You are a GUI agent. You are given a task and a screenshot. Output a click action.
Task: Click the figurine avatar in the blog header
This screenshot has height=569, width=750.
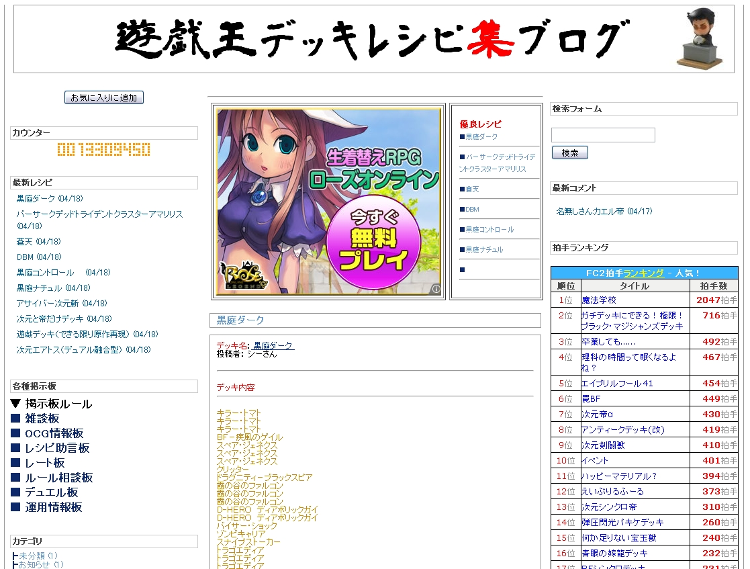tap(700, 38)
